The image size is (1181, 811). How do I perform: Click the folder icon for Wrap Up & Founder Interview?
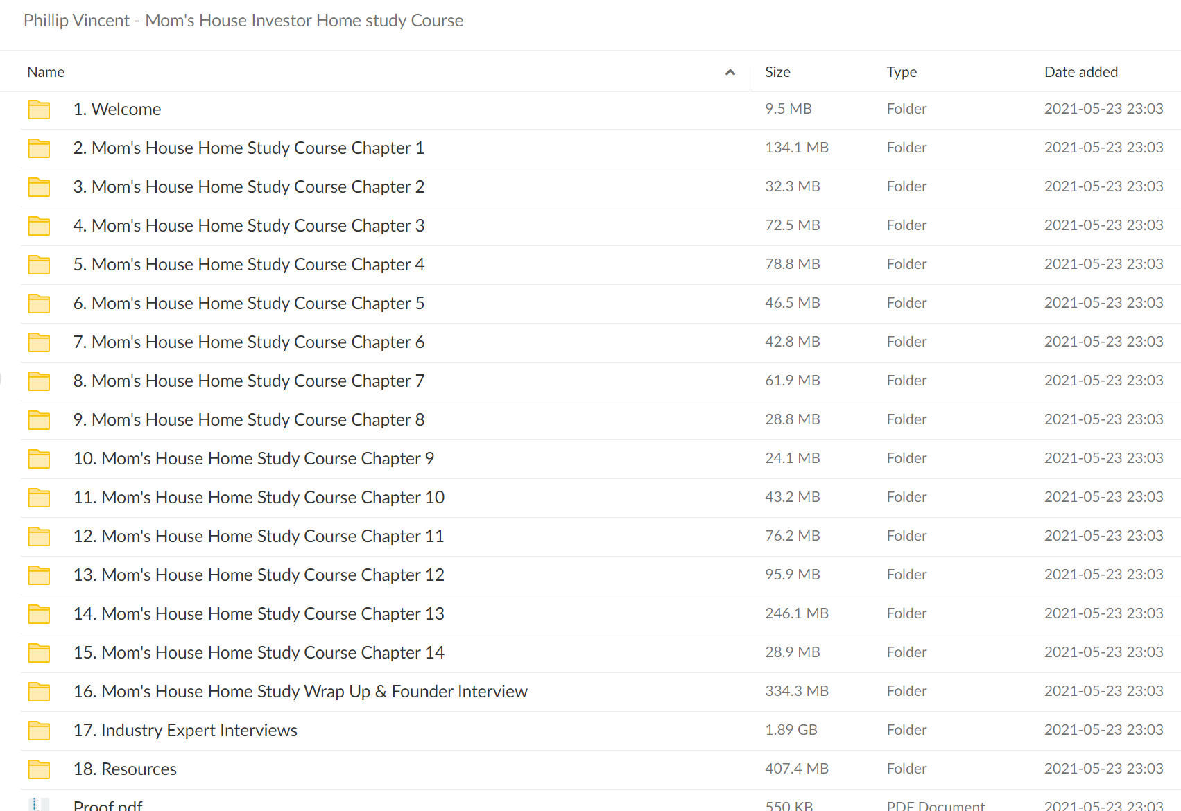(39, 692)
